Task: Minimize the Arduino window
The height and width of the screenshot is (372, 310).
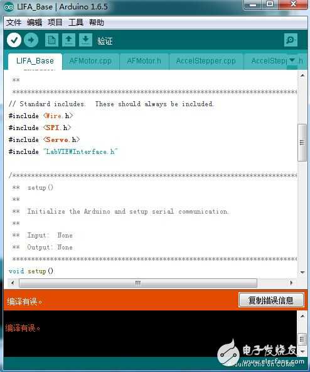Action: click(253, 5)
